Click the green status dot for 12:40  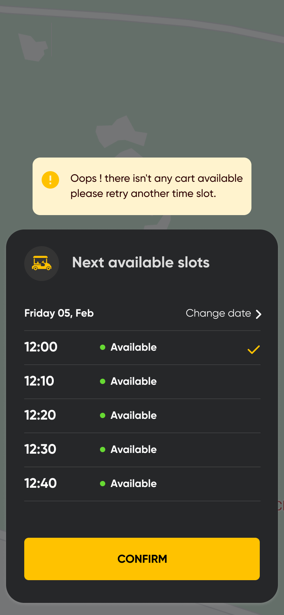click(102, 484)
